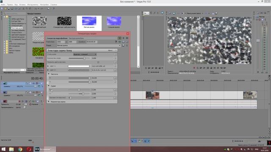Open the preview quality dropdown
Image resolution: width=271 pixels, height=152 pixels.
click(x=195, y=13)
